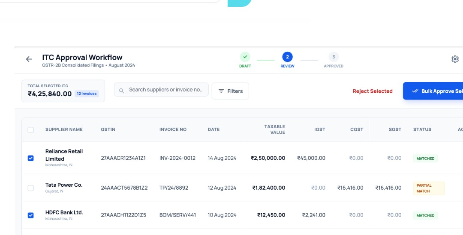
Task: Click taxable value ₹1,82,400.00
Action: 269,188
